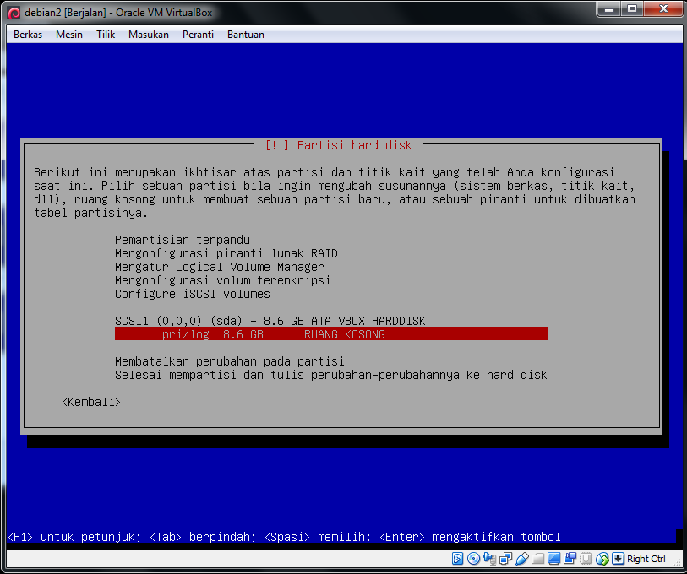Click the keyboard capture arrow icon

(x=619, y=558)
